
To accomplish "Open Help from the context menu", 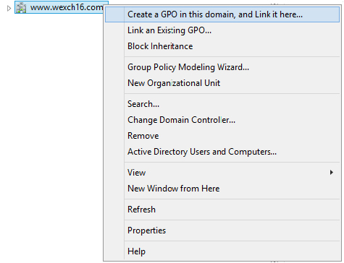I will (x=222, y=251).
